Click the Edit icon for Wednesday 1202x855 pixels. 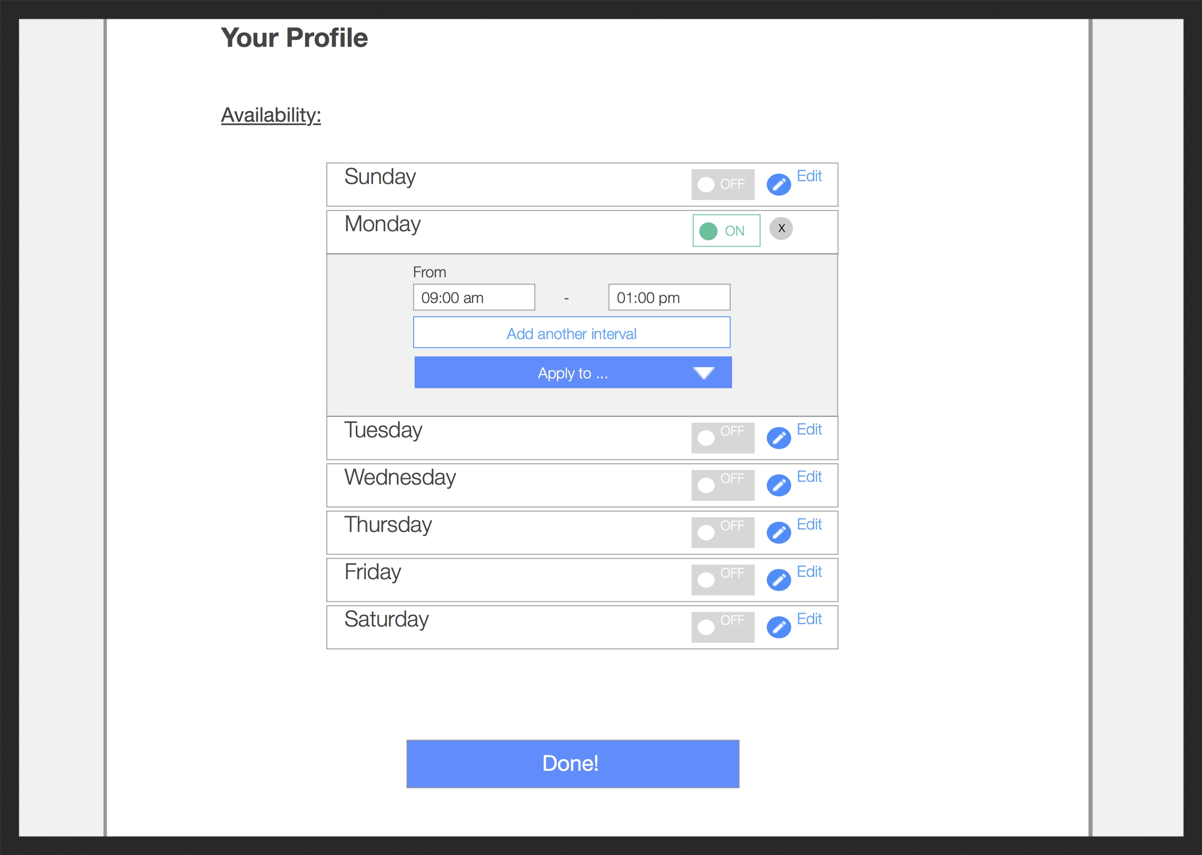(779, 482)
